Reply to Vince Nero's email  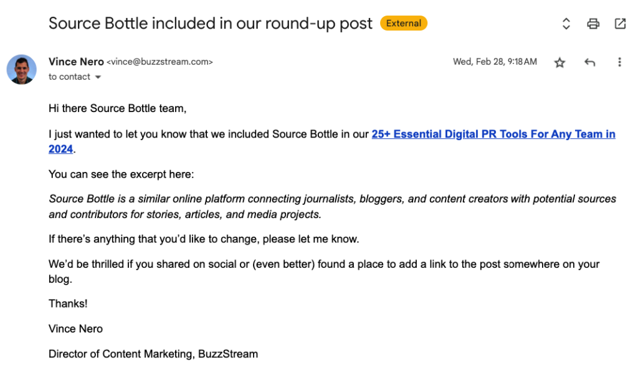point(589,62)
